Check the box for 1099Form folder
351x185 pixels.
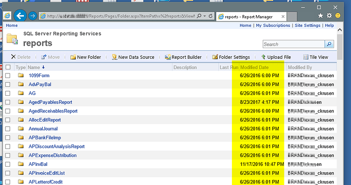[x=8, y=76]
